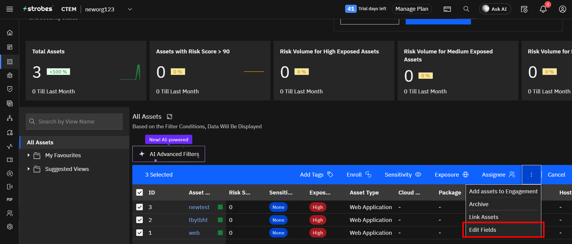Expand the My Favourites folder
The height and width of the screenshot is (244, 572).
point(29,155)
